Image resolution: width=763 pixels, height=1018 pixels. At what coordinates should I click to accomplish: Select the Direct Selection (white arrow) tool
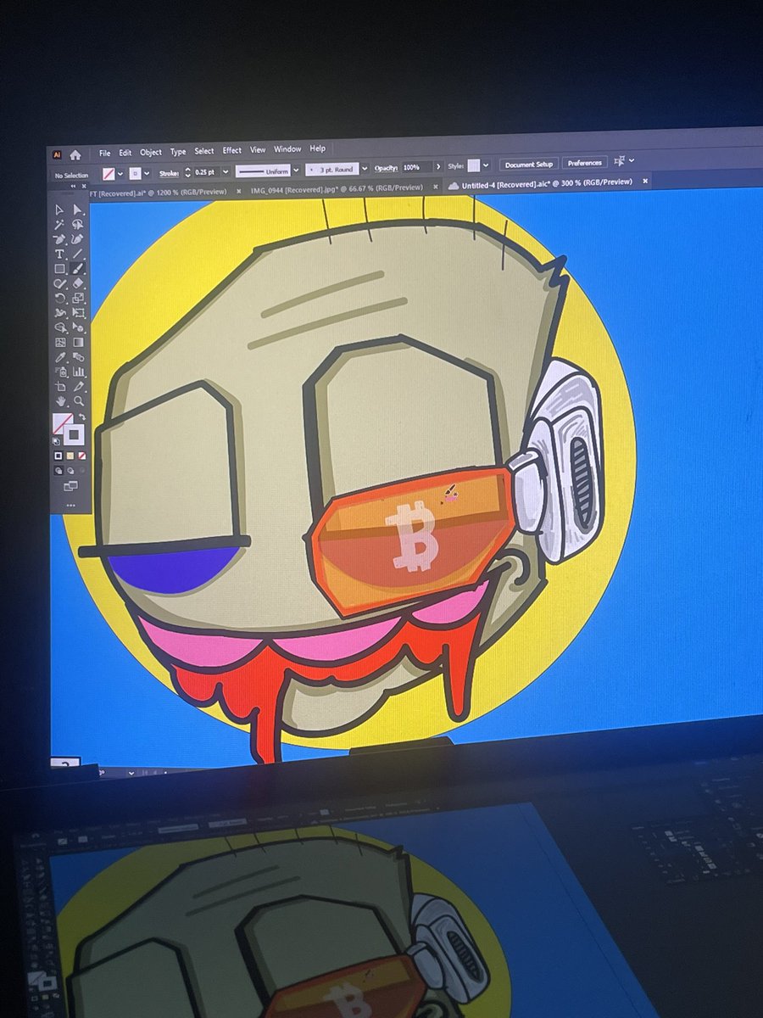point(78,210)
